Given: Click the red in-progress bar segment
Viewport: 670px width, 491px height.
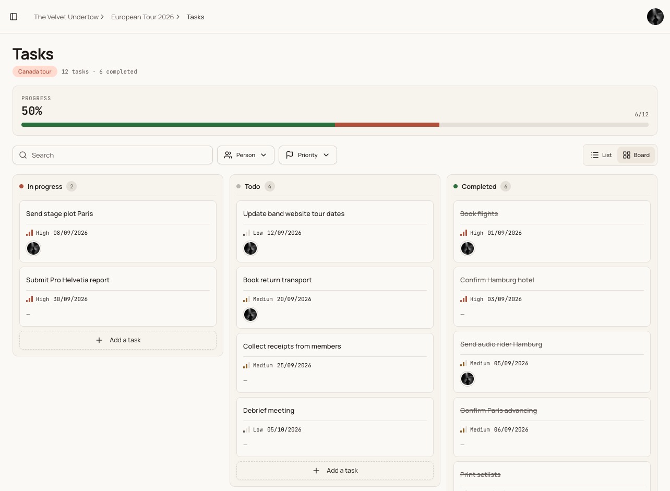Looking at the screenshot, I should (x=387, y=125).
